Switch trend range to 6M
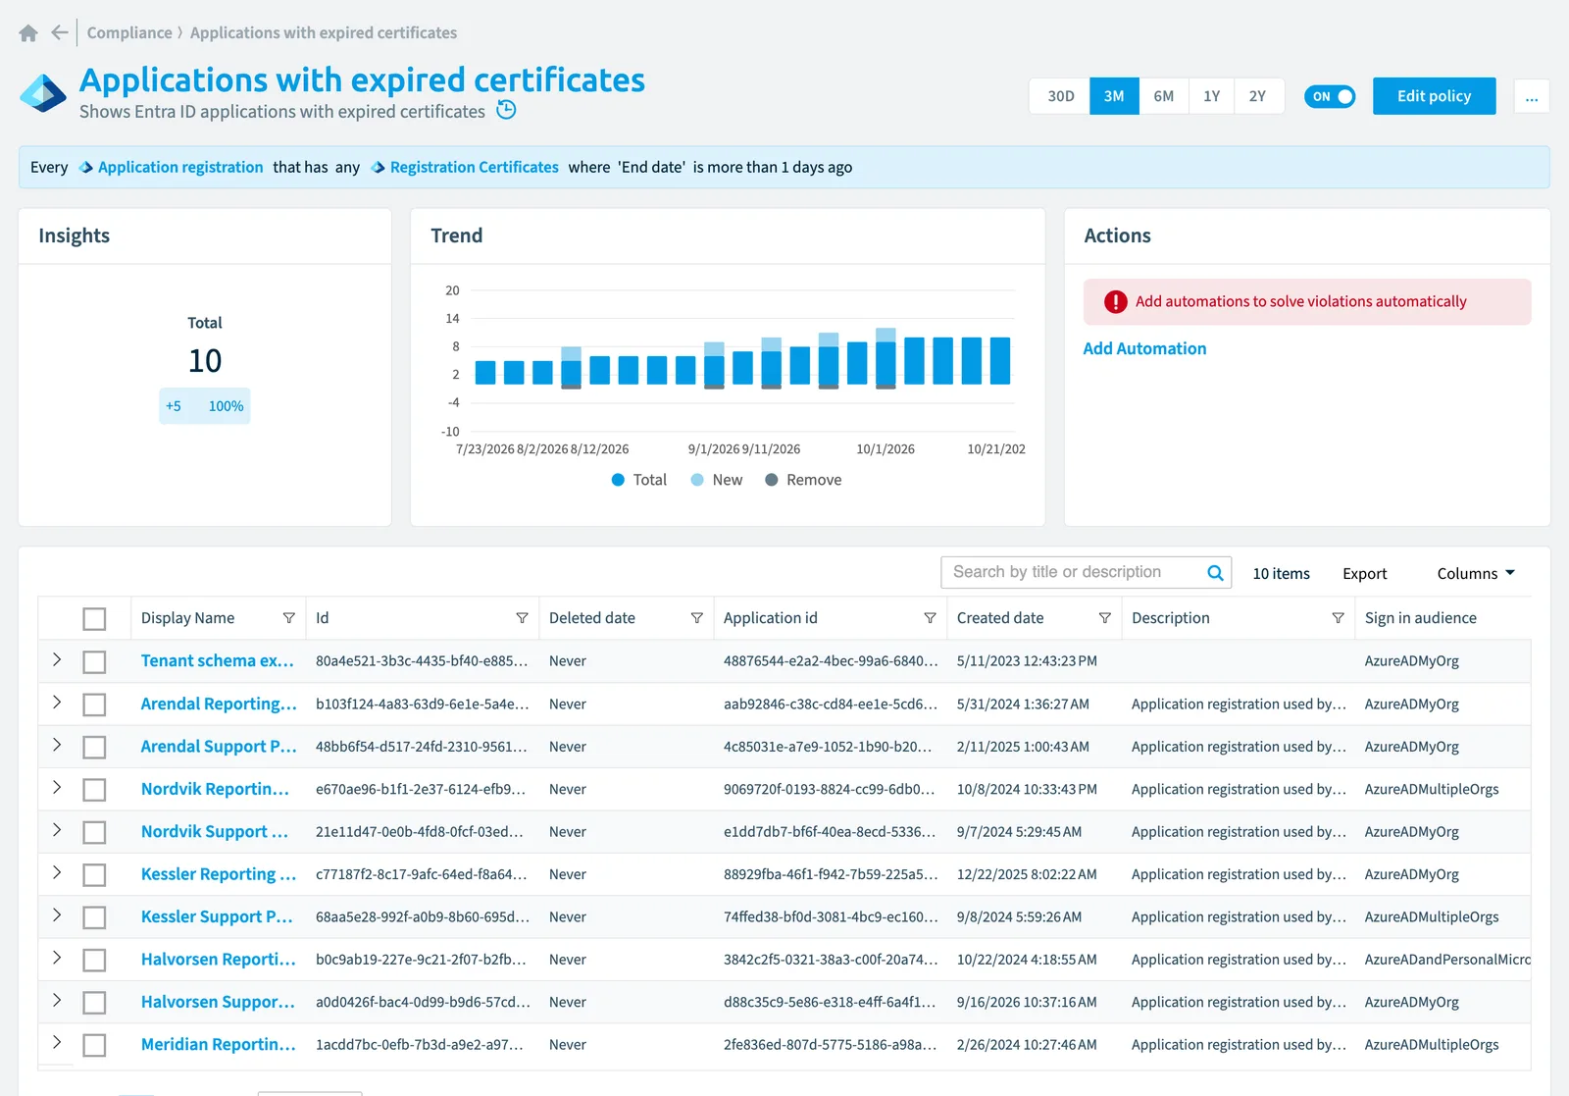This screenshot has width=1569, height=1096. 1164,96
